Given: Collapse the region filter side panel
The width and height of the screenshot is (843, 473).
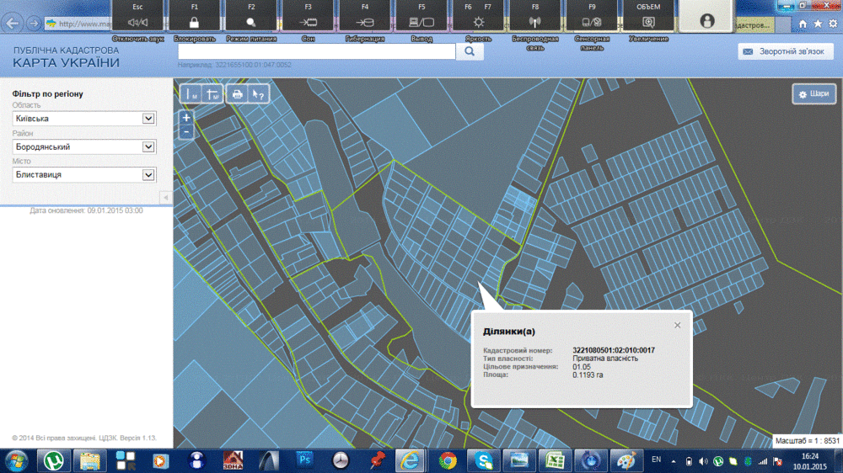Looking at the screenshot, I should [x=165, y=197].
